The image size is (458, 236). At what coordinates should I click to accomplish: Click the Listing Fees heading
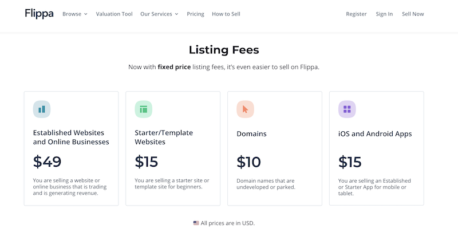(x=224, y=50)
